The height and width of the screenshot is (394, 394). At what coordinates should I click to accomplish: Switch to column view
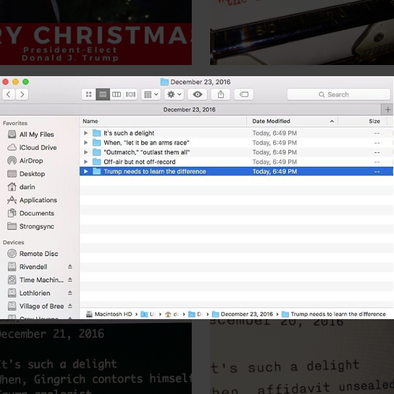click(117, 95)
